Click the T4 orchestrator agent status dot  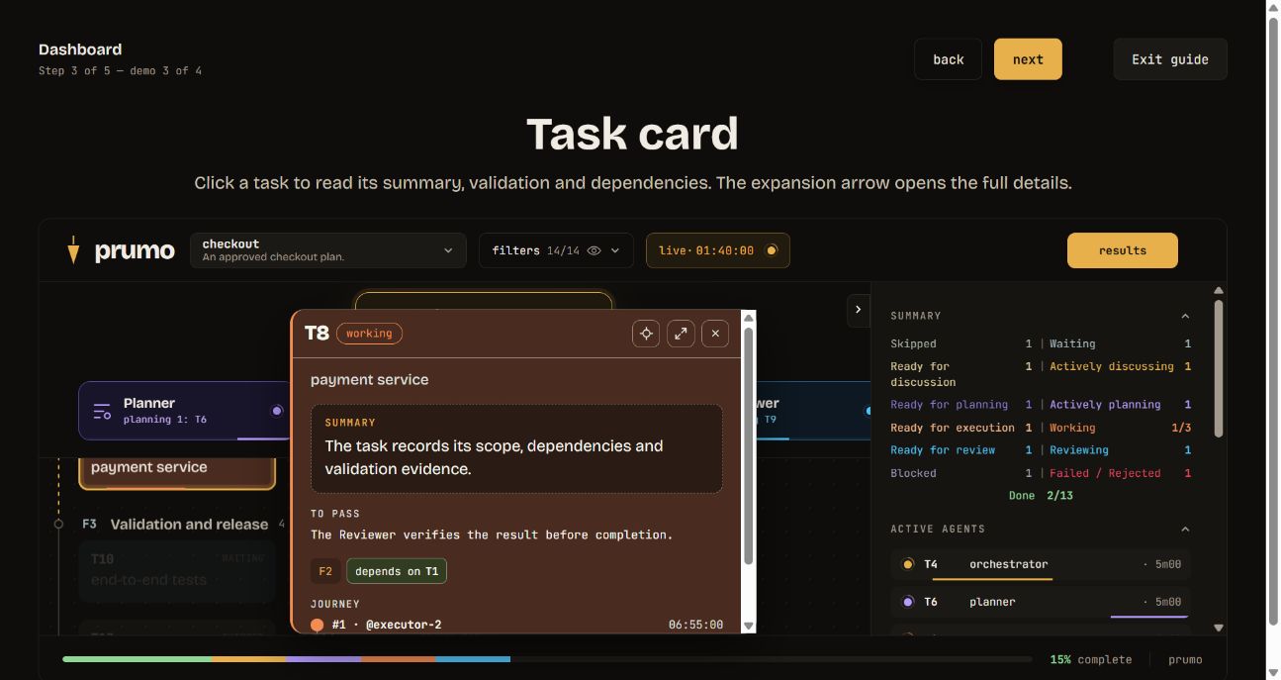click(908, 564)
